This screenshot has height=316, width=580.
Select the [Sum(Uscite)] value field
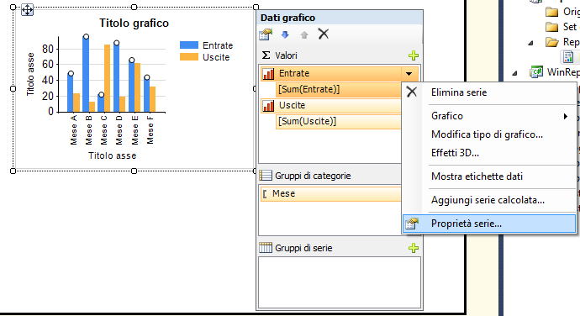click(x=339, y=121)
